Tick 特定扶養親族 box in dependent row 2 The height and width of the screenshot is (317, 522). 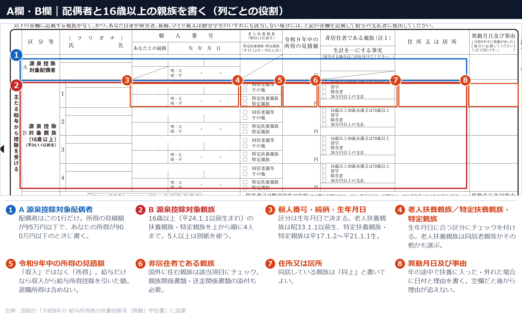pos(245,126)
